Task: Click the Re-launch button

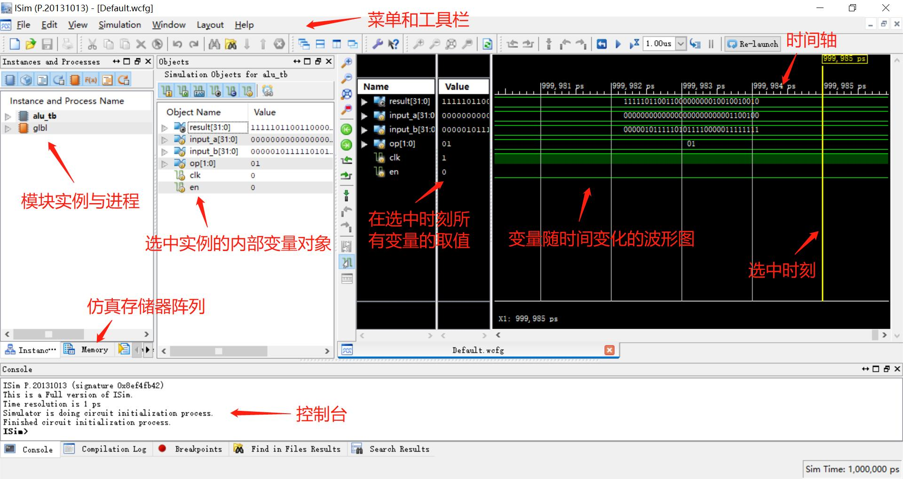Action: pos(752,44)
